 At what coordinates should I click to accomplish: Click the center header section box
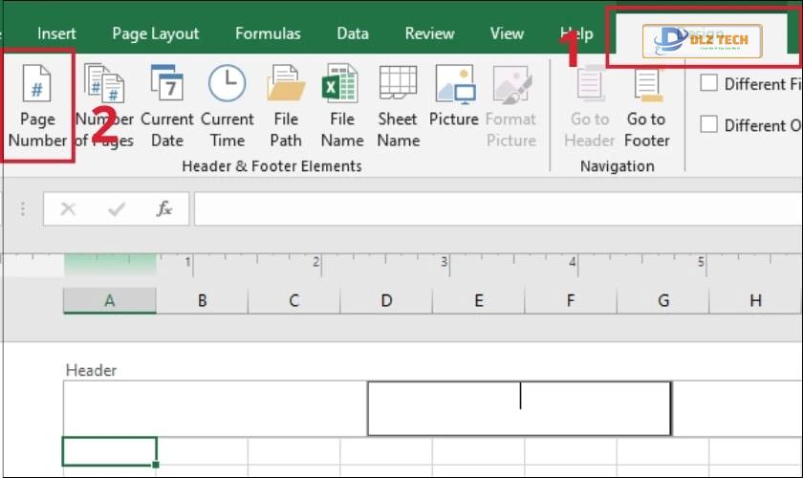[x=519, y=408]
